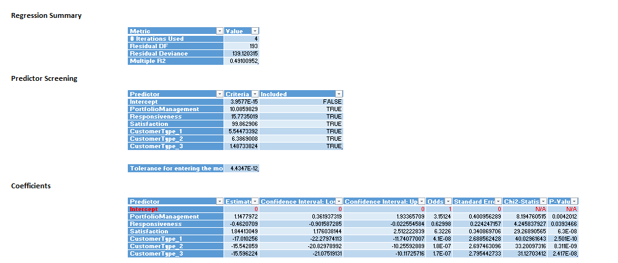
Task: Click the N/A Chi2-Statistic cell for Intercept
Action: pos(525,209)
